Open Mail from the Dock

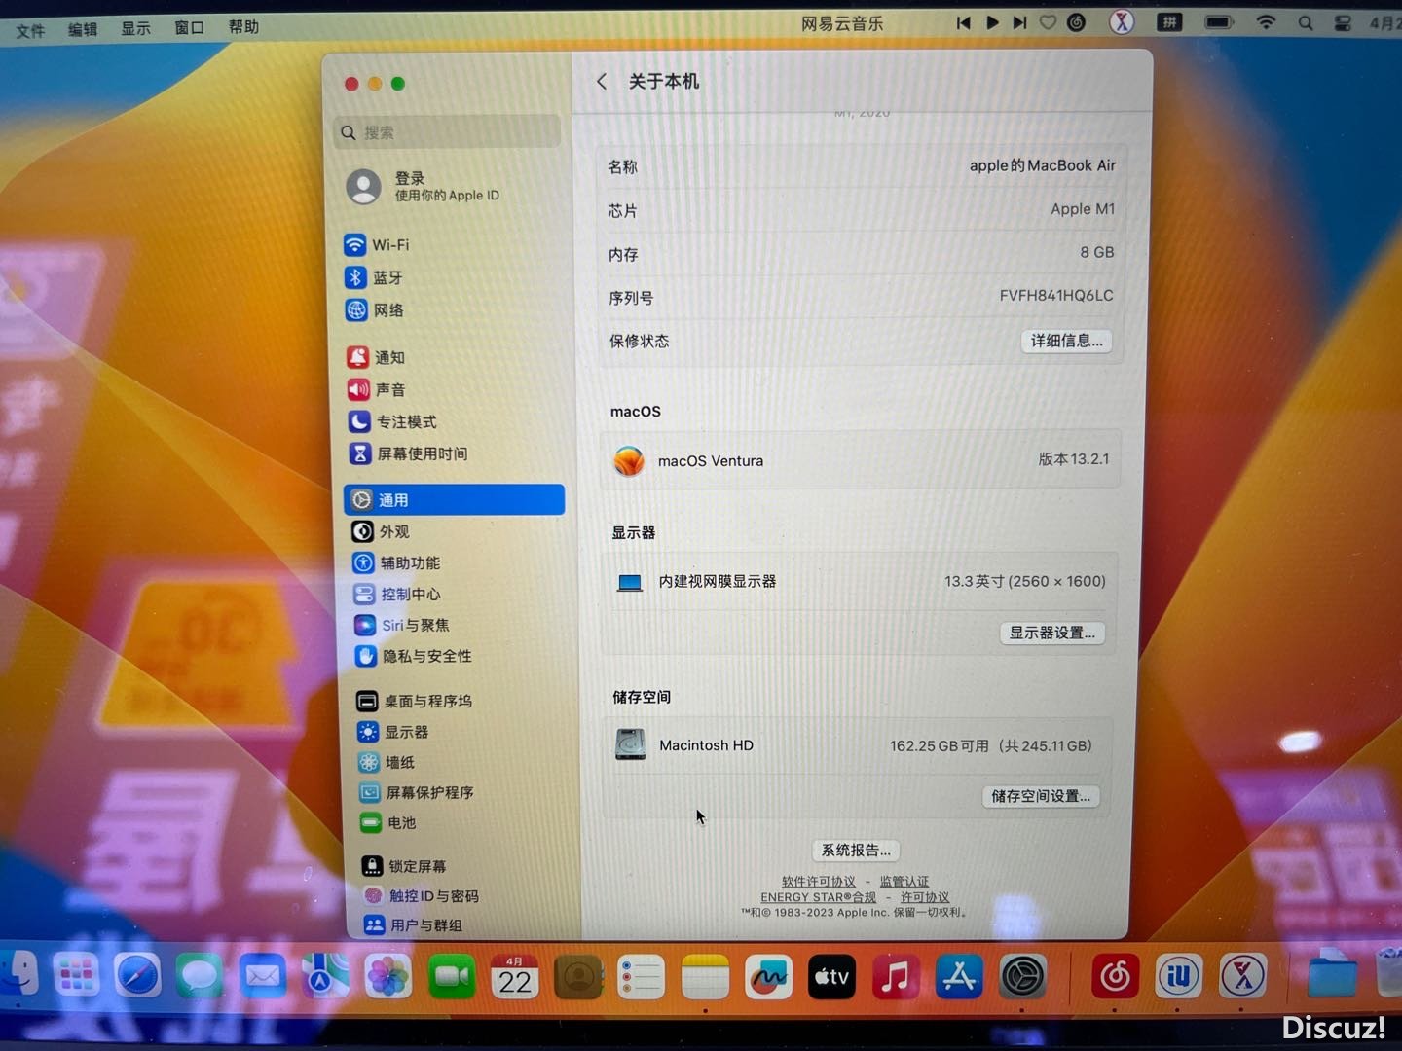point(263,976)
